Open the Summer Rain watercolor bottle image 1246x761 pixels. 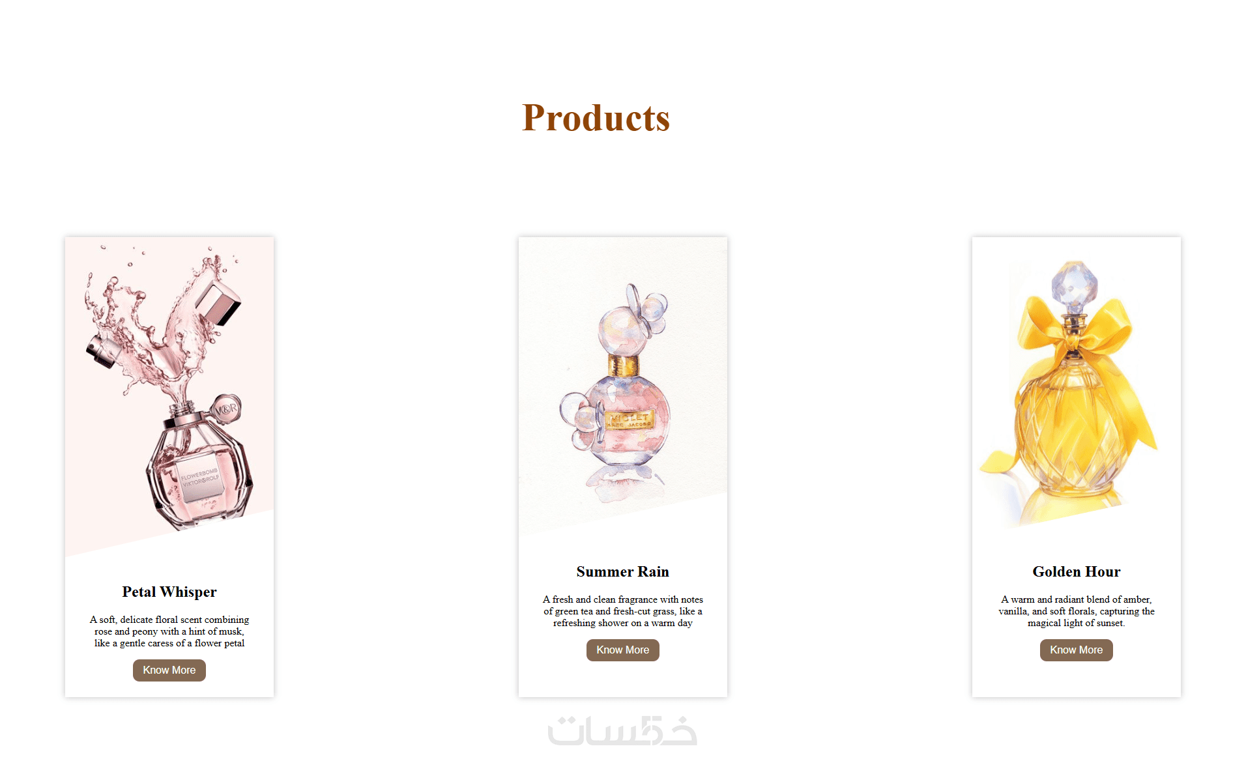click(623, 386)
